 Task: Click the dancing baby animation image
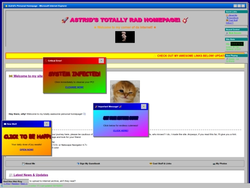tap(125, 37)
